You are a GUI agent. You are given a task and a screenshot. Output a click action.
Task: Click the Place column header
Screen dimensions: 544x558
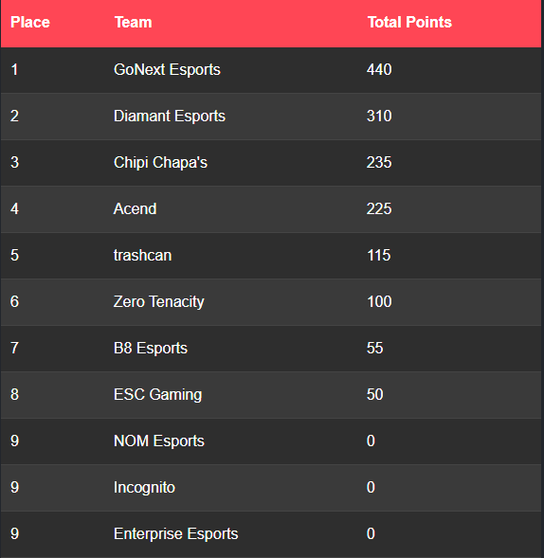pos(30,23)
